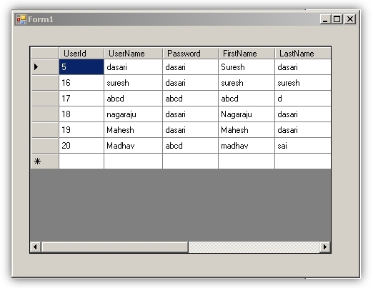This screenshot has width=373, height=288.
Task: Select the UserId cell showing 18
Action: click(81, 114)
